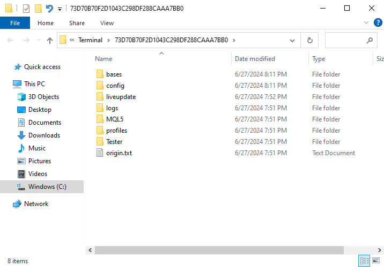Image resolution: width=384 pixels, height=267 pixels.
Task: Switch to the Home ribbon tab
Action: coord(46,23)
